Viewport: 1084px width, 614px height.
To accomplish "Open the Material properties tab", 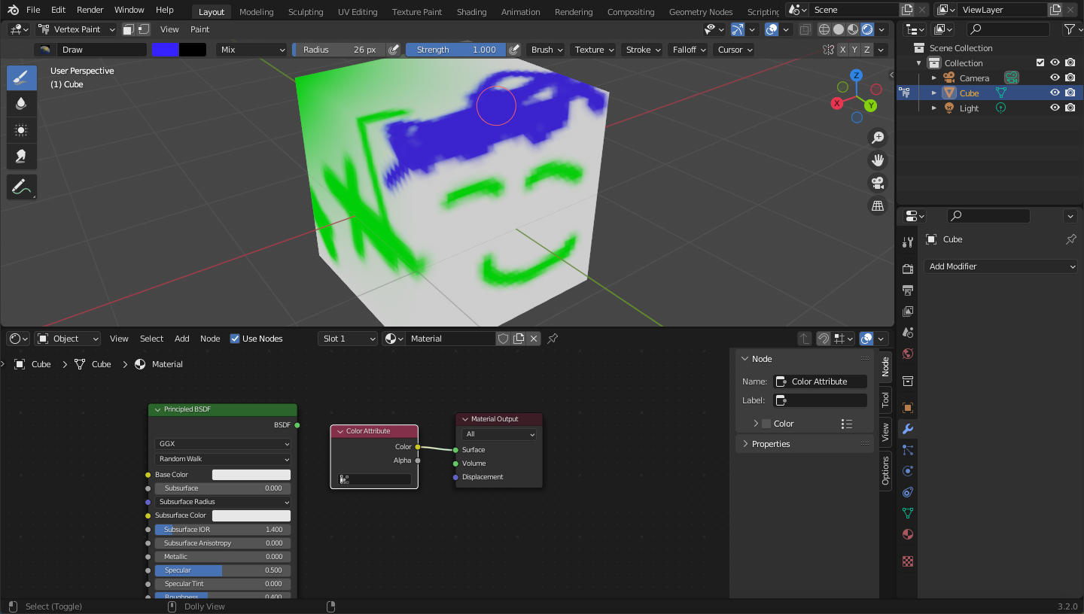I will coord(908,534).
